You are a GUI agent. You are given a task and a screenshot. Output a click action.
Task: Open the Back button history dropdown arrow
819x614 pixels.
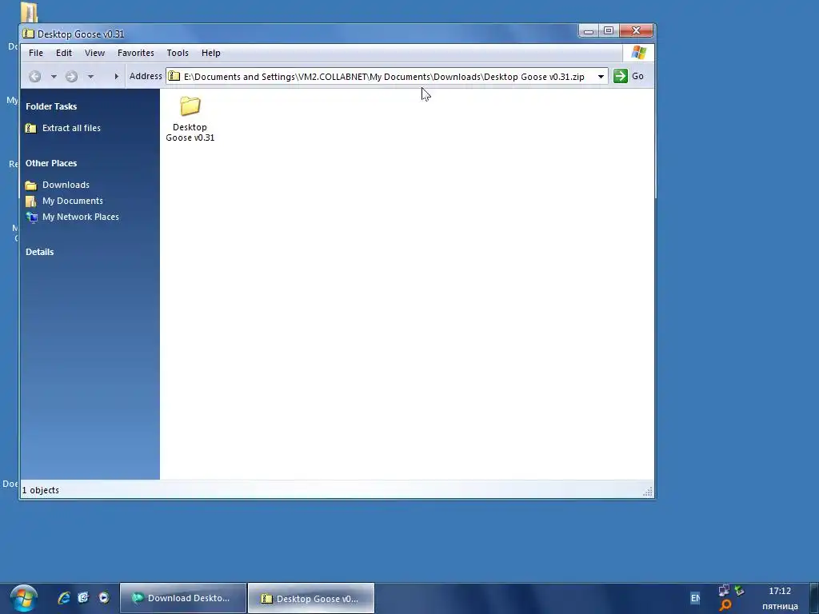pyautogui.click(x=54, y=77)
